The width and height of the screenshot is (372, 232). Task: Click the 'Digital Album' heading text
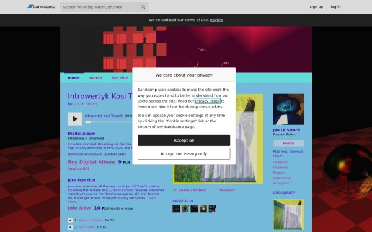[82, 134]
